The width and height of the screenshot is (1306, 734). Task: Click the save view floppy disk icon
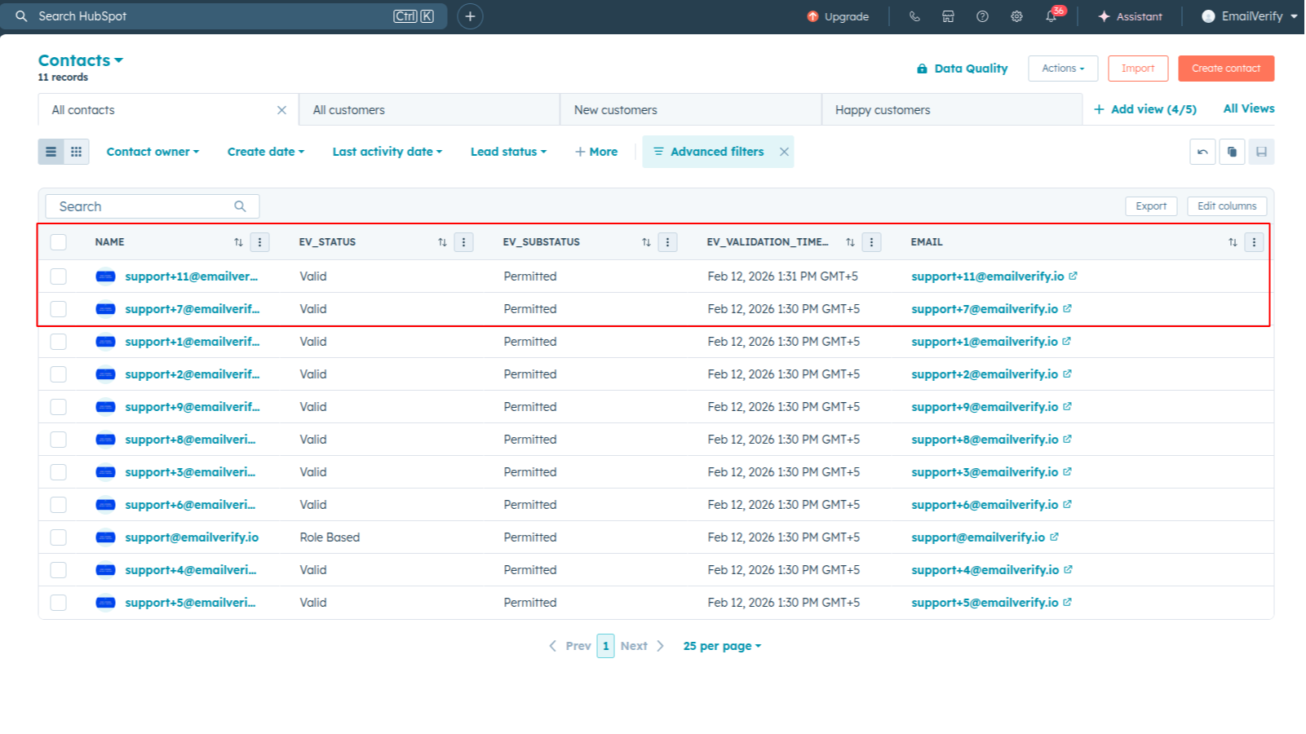coord(1262,152)
